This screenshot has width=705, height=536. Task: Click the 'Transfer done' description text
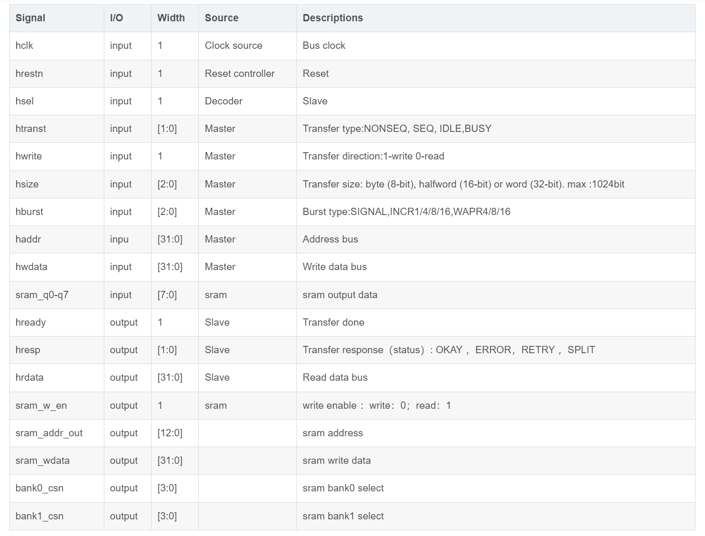[x=333, y=323]
